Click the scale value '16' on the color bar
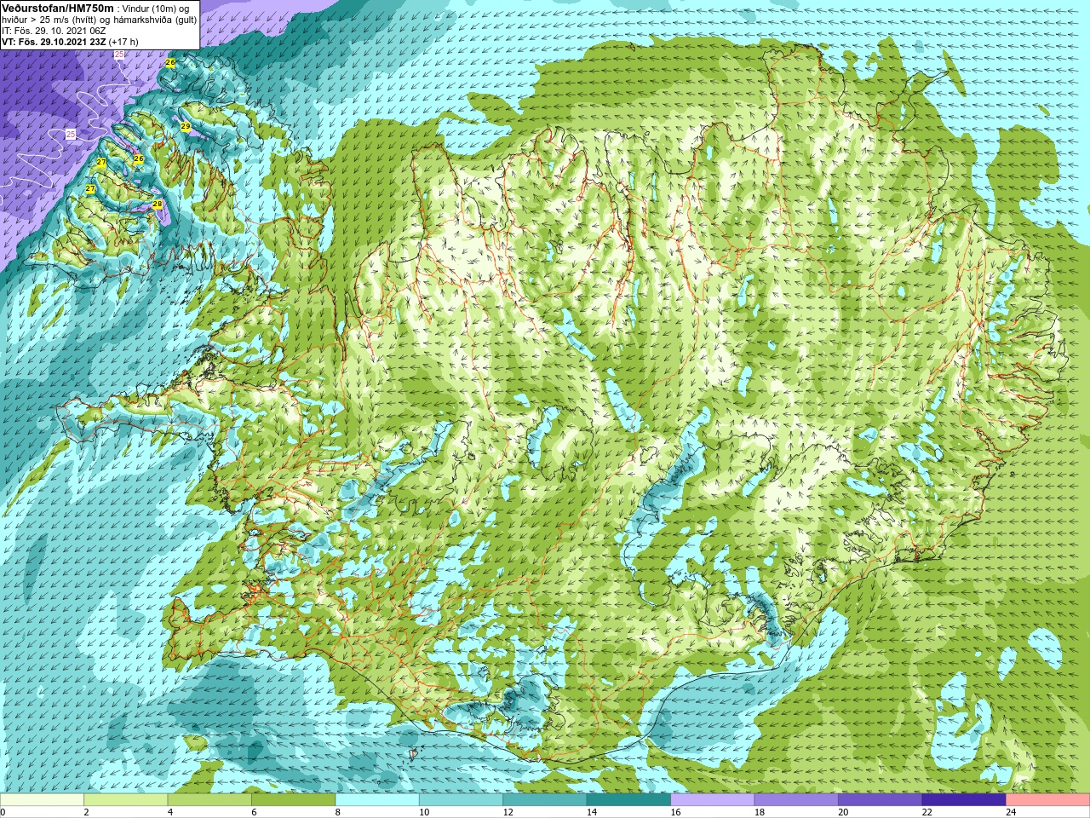The width and height of the screenshot is (1090, 818). tap(676, 812)
